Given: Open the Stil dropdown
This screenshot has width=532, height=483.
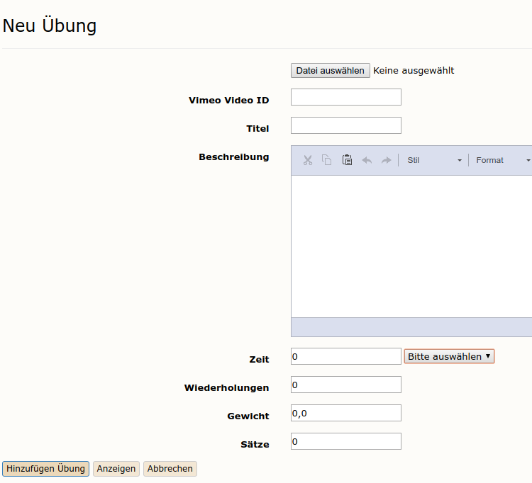Looking at the screenshot, I should [x=434, y=160].
